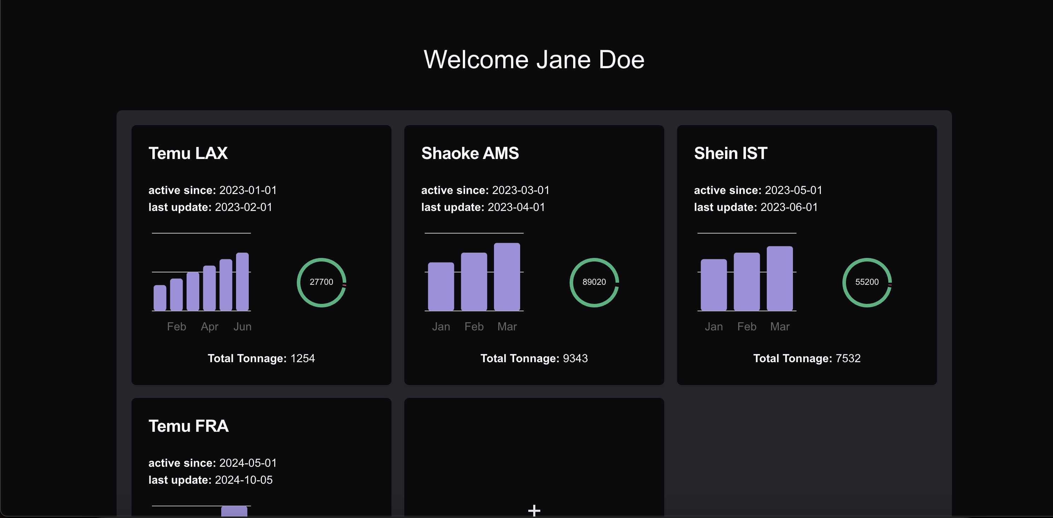1053x518 pixels.
Task: Click Temu LAX last update date
Action: point(243,207)
